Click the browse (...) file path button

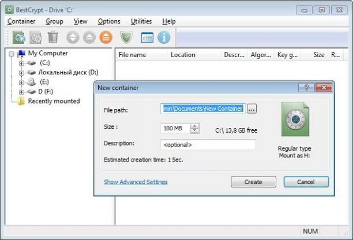[x=251, y=108]
